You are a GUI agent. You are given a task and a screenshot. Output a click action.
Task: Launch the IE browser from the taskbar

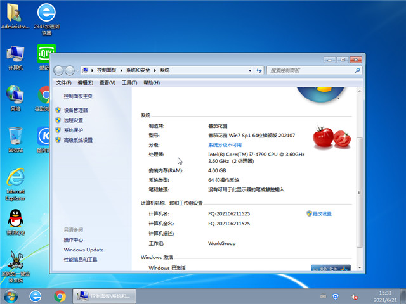click(x=36, y=296)
